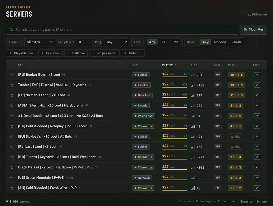273x206 pixels.
Task: Click the lock icon on Tundra PvE row
Action: 90,85
